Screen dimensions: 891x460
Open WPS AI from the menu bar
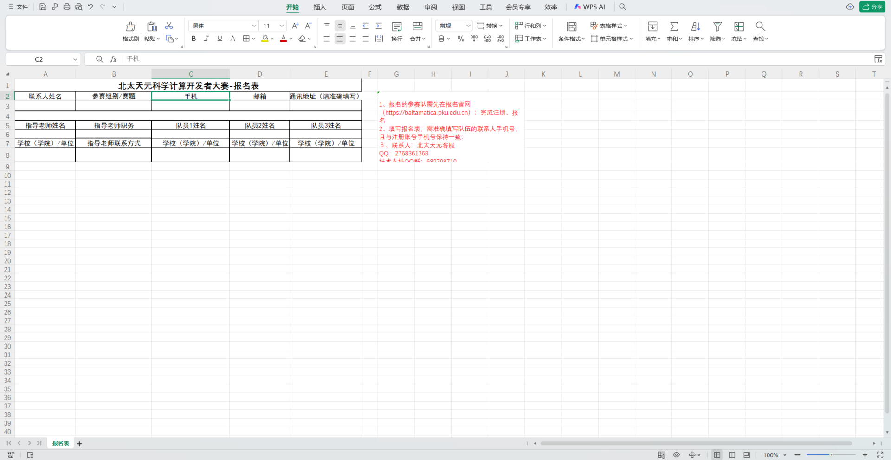[x=589, y=7]
